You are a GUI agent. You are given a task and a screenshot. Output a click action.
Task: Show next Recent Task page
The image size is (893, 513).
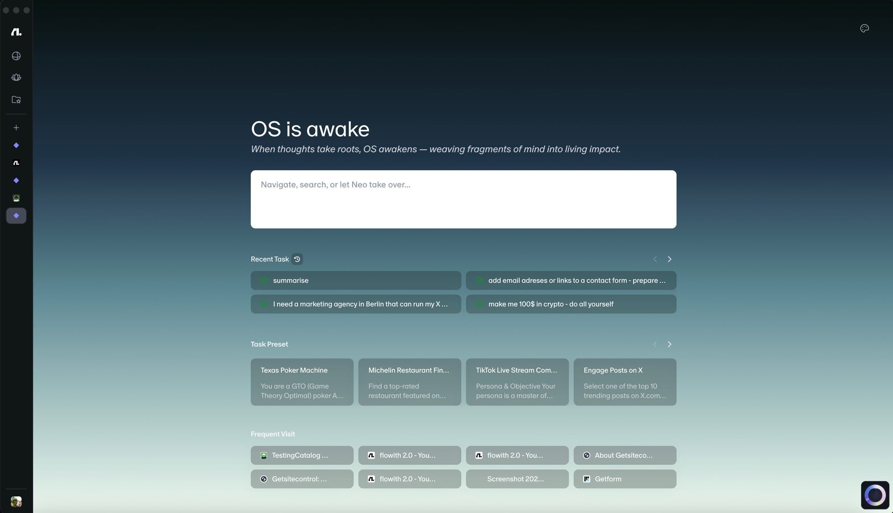669,259
